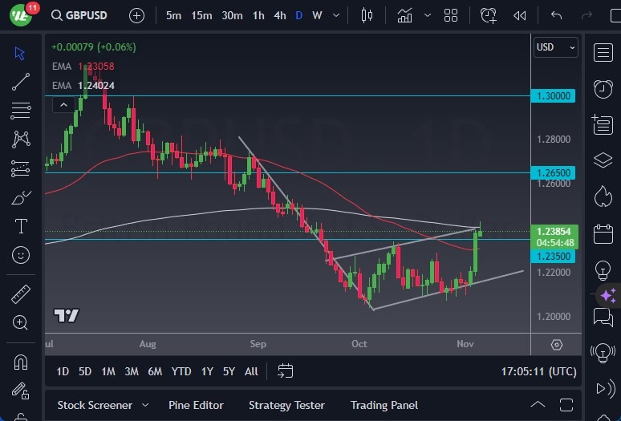The width and height of the screenshot is (621, 421).
Task: Toggle the replay rewind button
Action: click(x=520, y=15)
